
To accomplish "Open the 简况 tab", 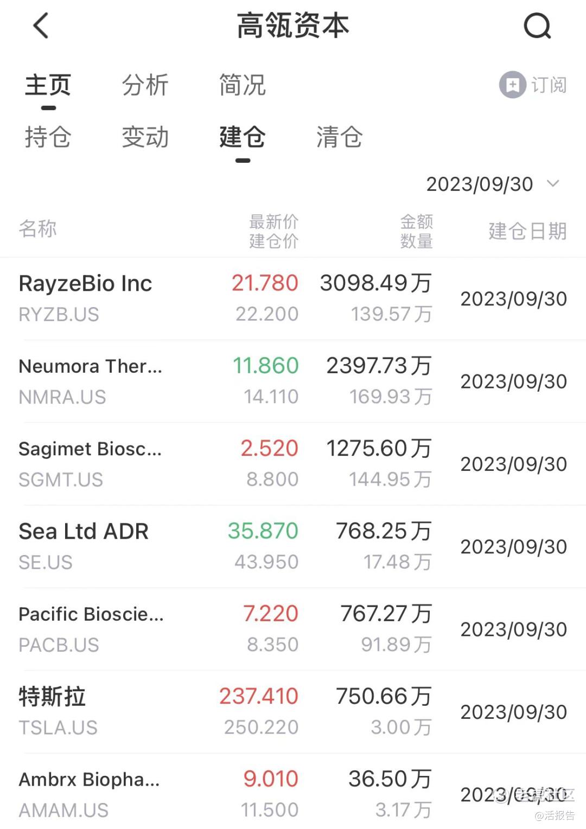I will 242,85.
